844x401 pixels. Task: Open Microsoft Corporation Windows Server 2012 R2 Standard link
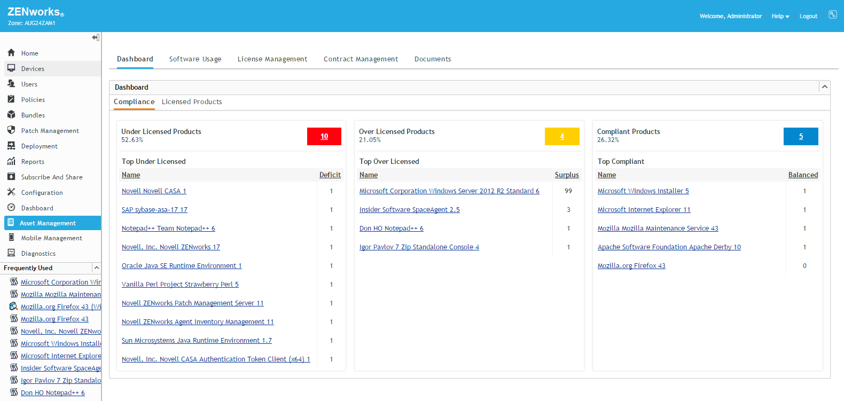coord(449,191)
